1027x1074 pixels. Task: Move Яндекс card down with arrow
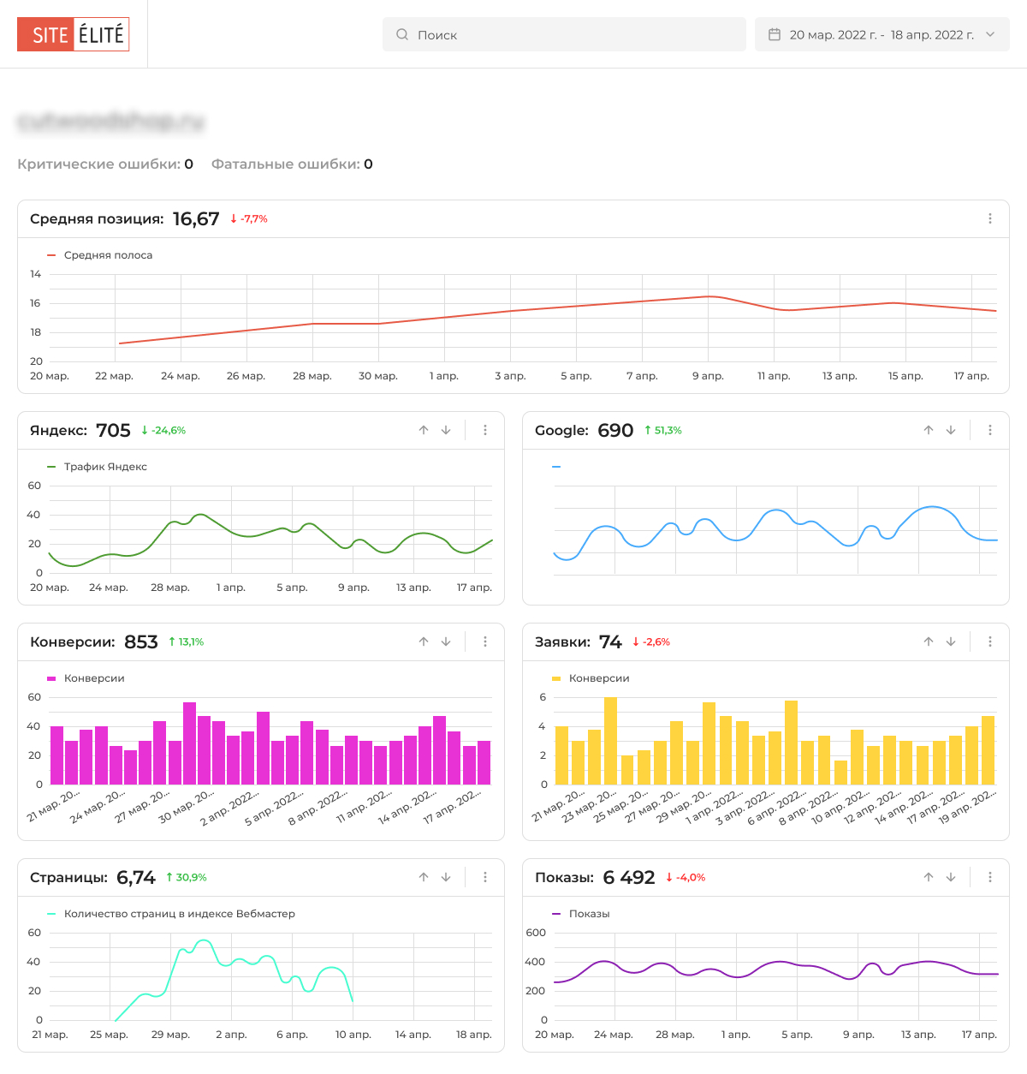pos(446,430)
